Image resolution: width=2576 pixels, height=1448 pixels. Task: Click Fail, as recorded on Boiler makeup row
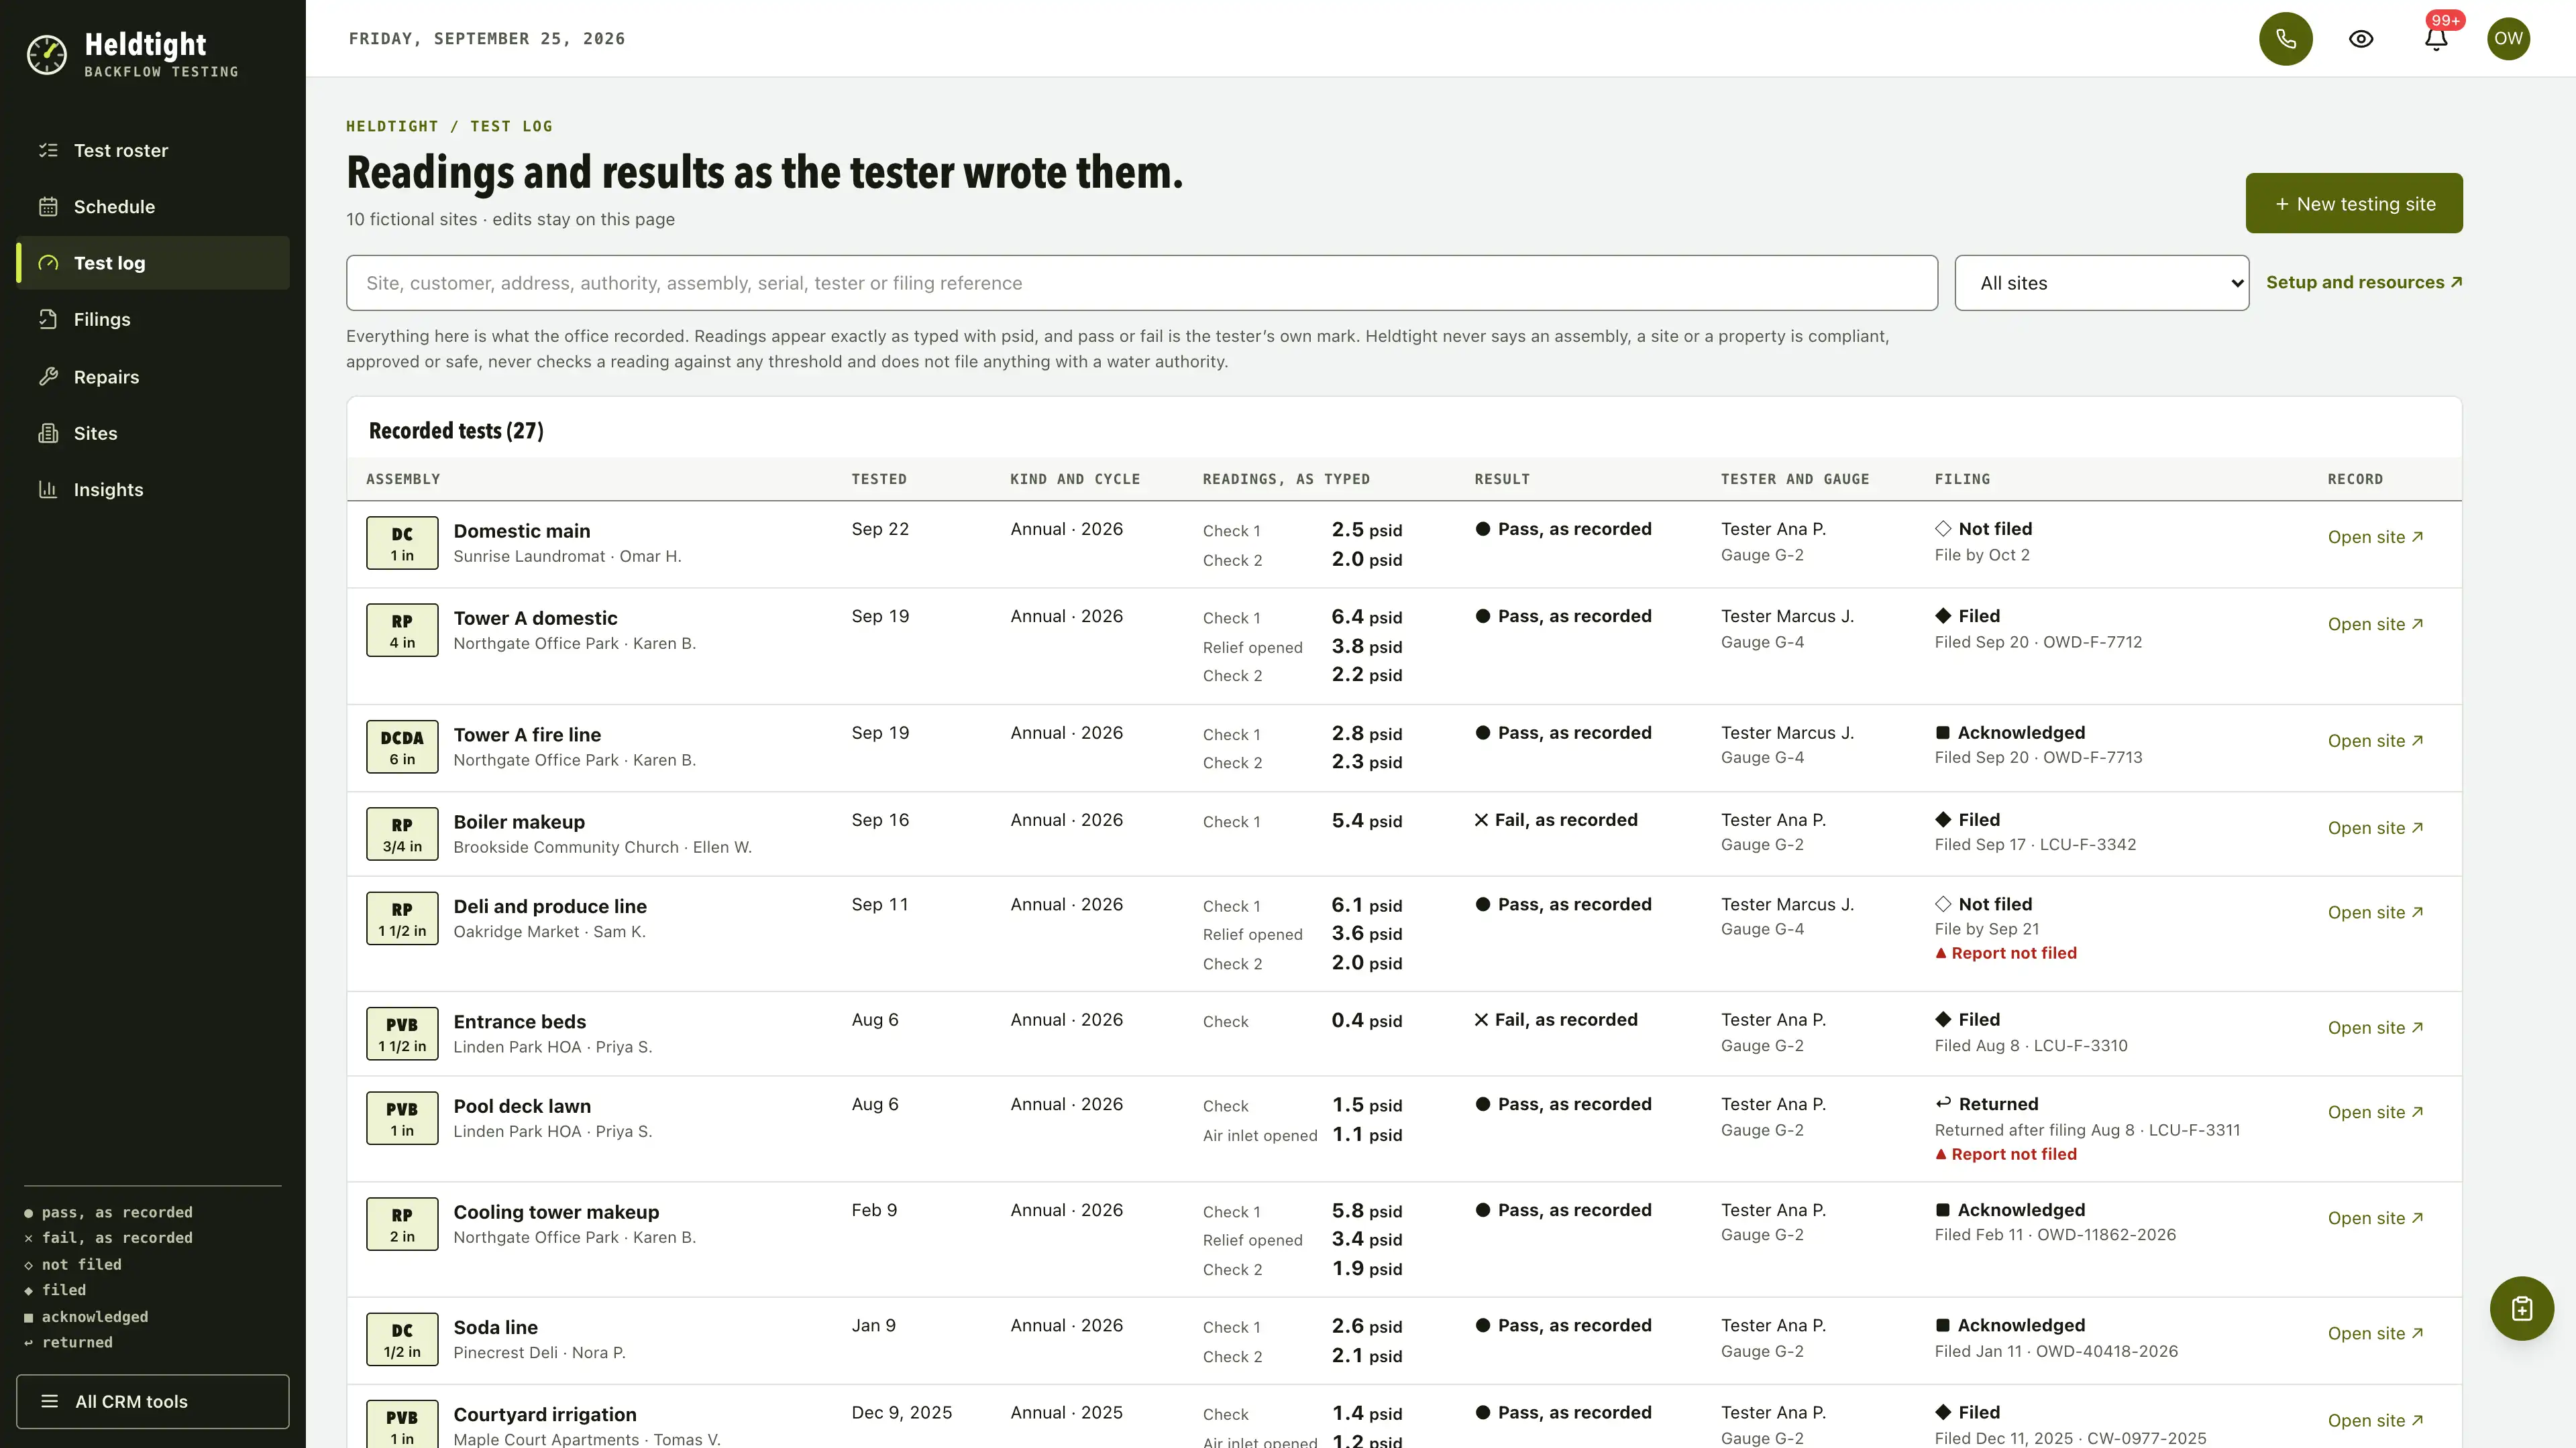coord(1556,819)
